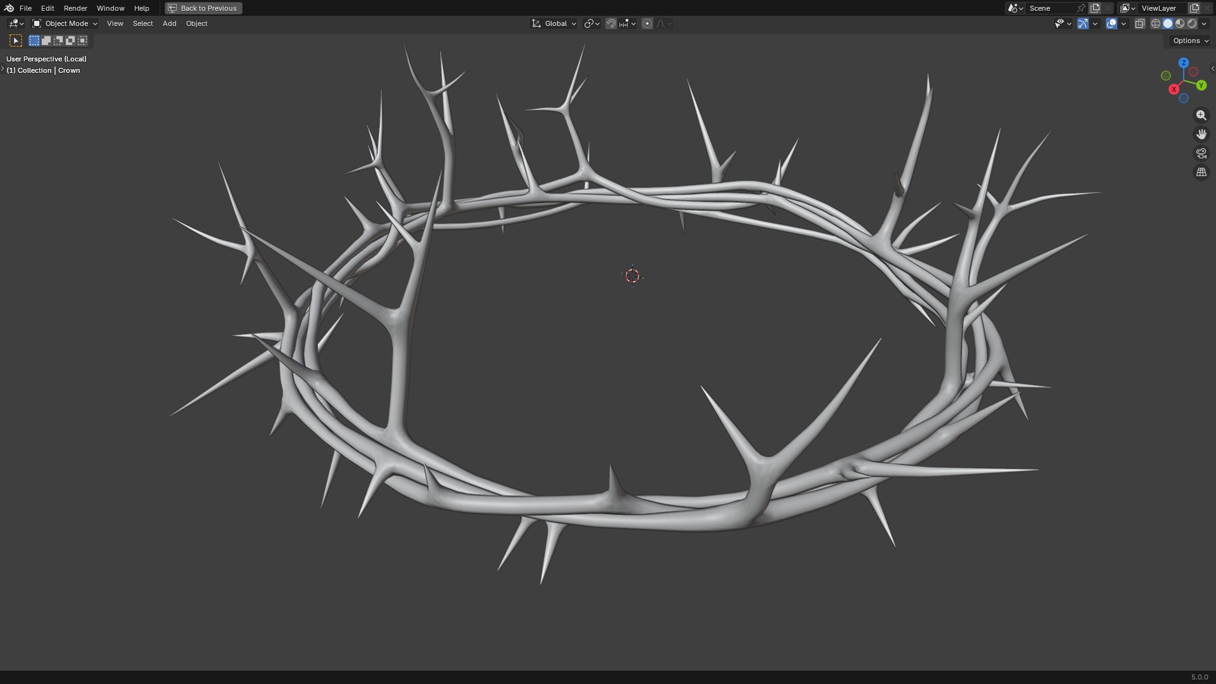The height and width of the screenshot is (684, 1216).
Task: Click the negative X axis gizmo circle
Action: (1193, 72)
